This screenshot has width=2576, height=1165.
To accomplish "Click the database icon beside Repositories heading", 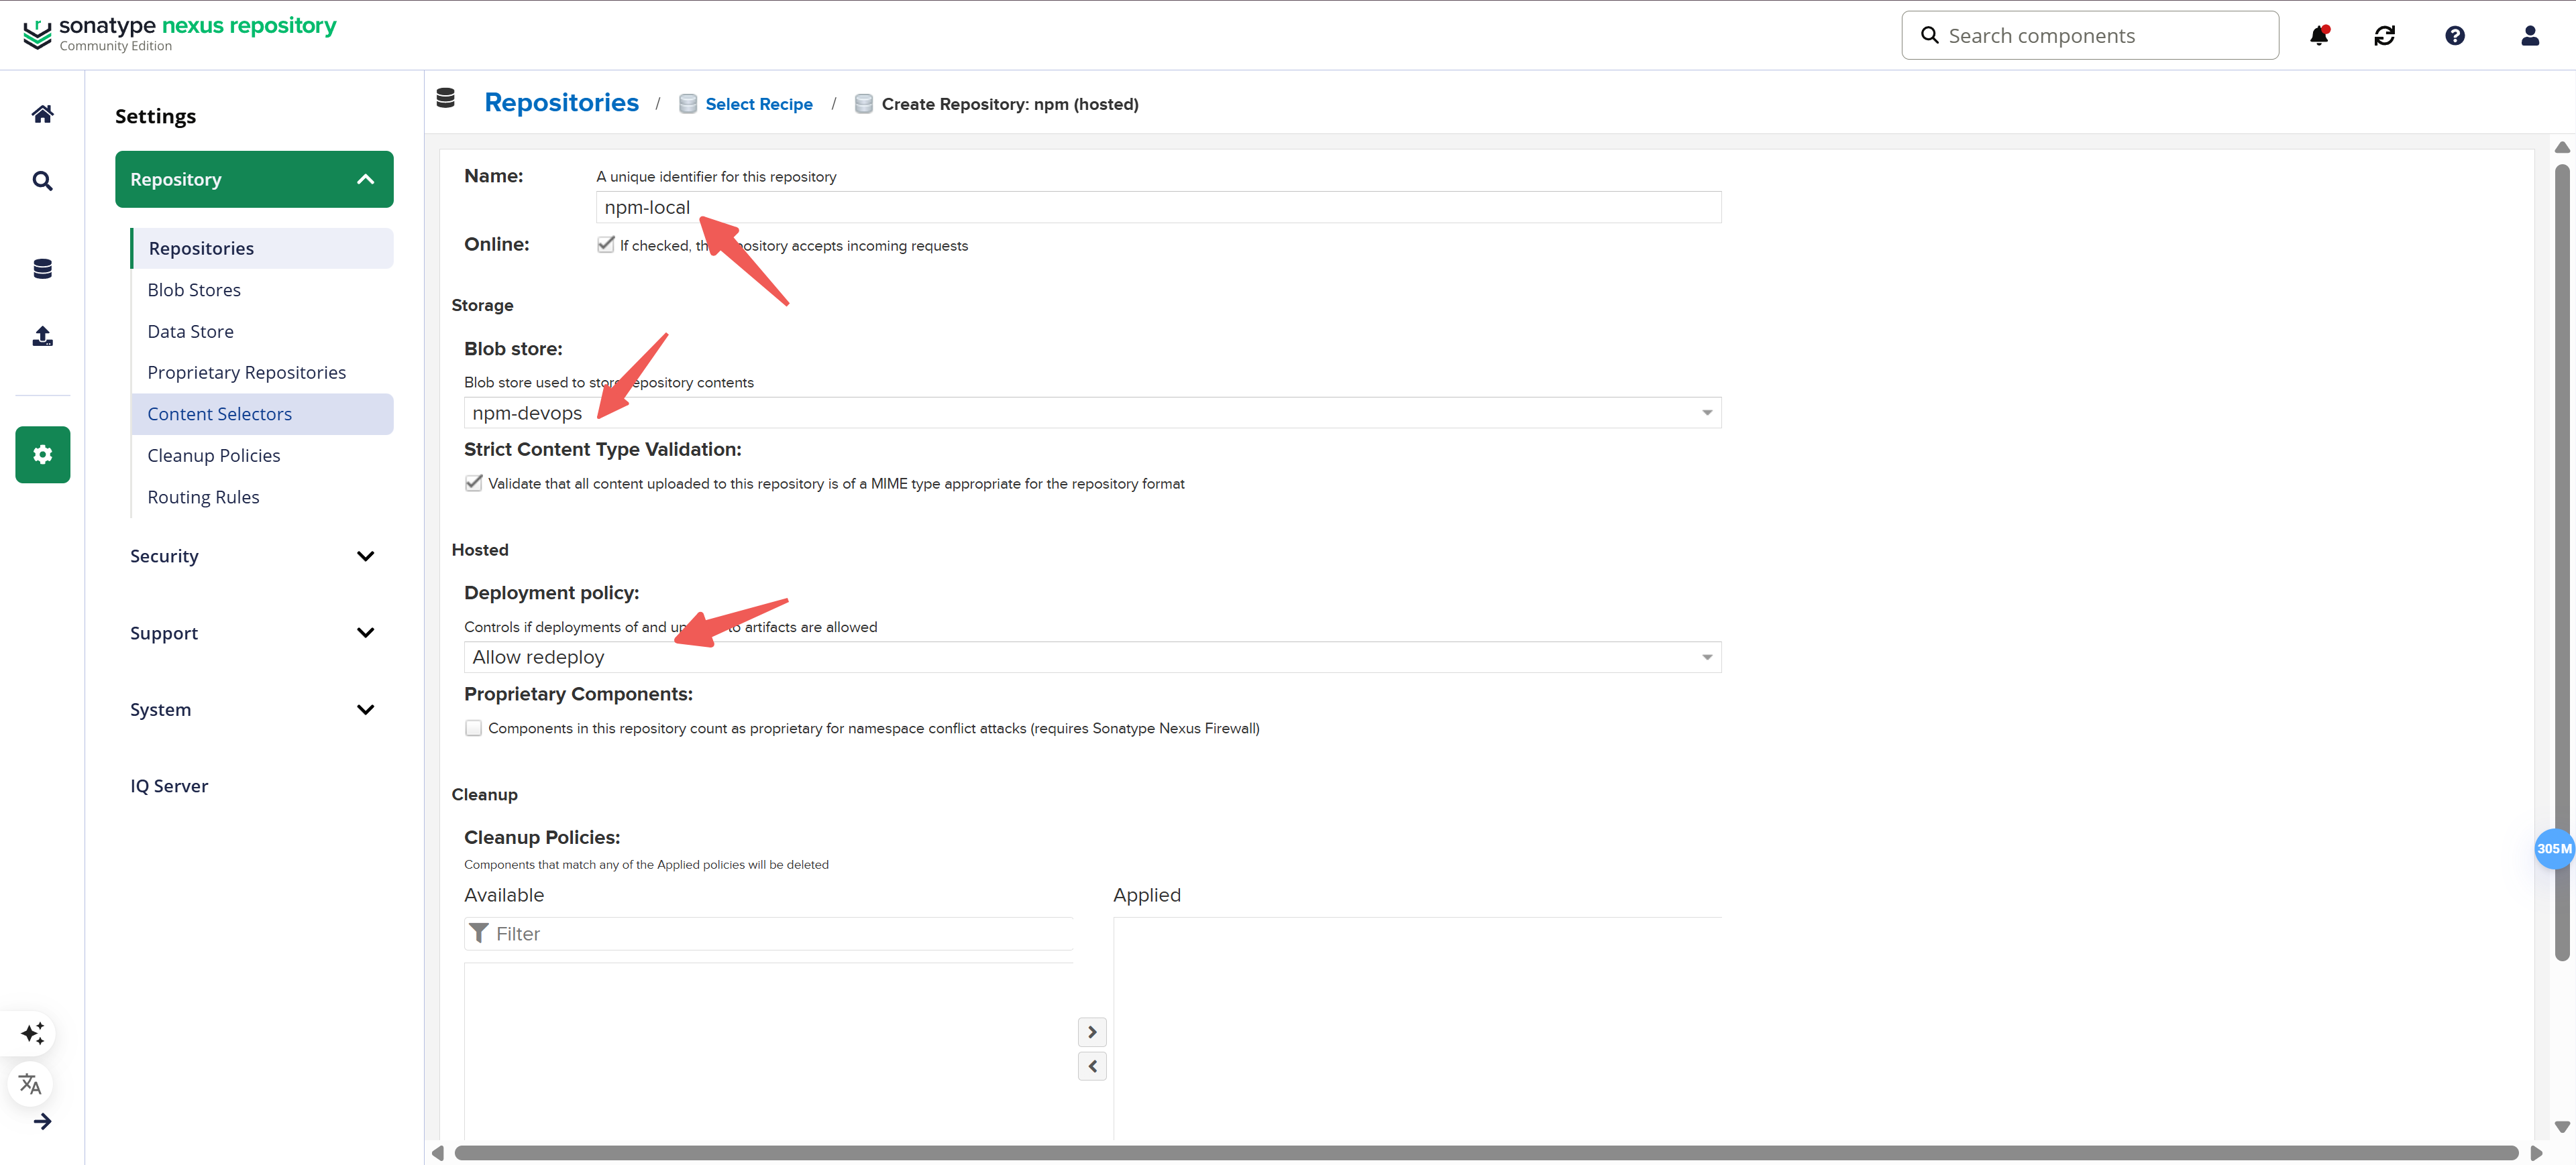I will coord(446,98).
